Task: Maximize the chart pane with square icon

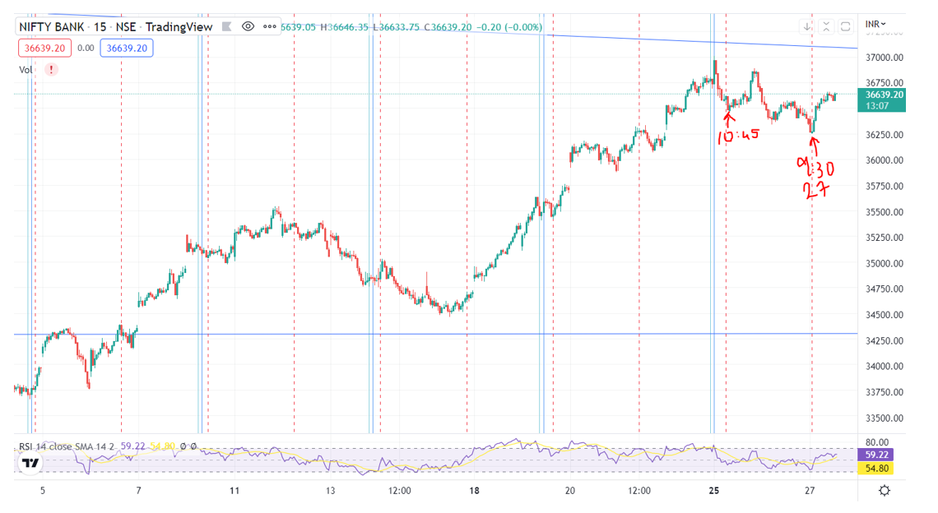Action: [845, 26]
